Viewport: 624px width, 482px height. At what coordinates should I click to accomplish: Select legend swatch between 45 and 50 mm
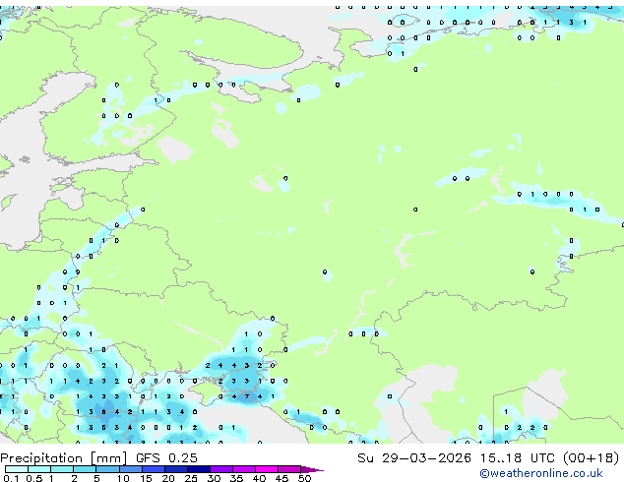(x=289, y=469)
